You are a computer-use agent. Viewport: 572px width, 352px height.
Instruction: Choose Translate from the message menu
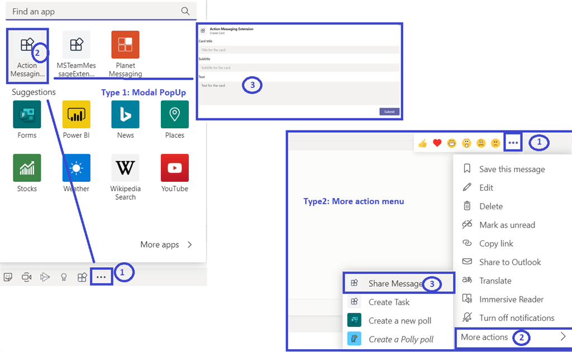(x=496, y=281)
